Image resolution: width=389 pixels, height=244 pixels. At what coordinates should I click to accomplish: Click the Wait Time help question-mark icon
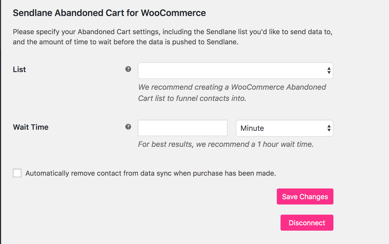(128, 127)
